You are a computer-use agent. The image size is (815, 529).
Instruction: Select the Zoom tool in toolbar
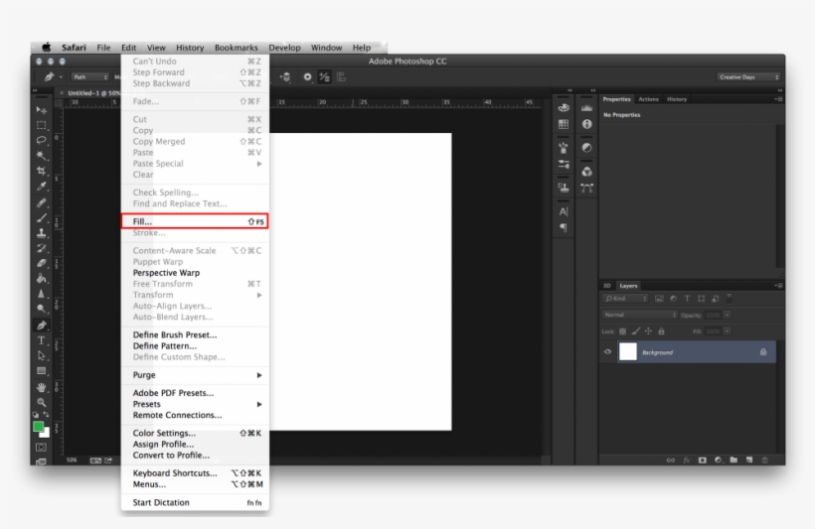(x=42, y=401)
